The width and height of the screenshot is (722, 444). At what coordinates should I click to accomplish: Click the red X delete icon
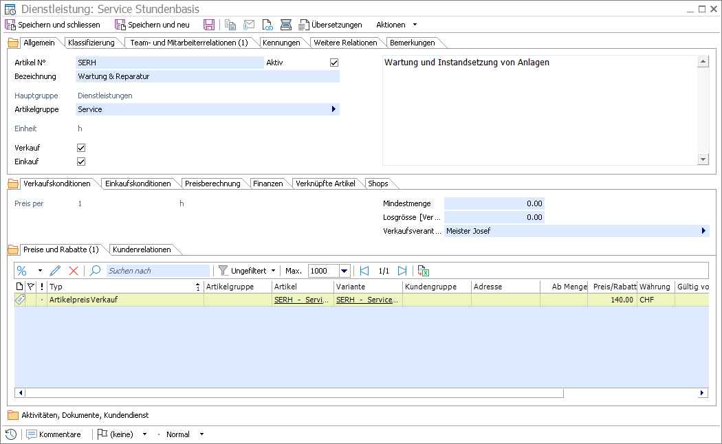click(x=74, y=271)
